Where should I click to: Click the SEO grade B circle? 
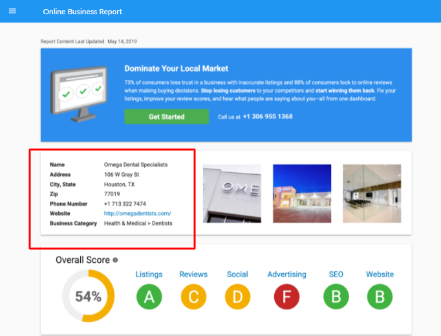click(336, 297)
